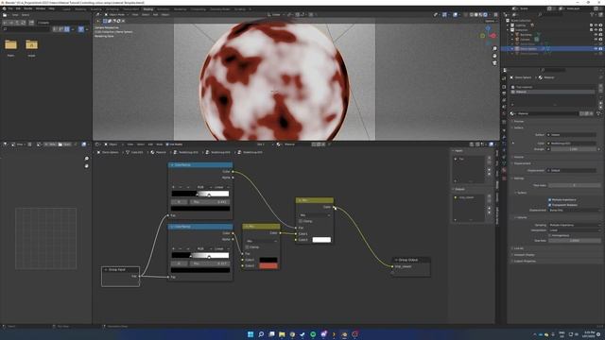605x340 pixels.
Task: Open the Render menu
Action: (28, 8)
